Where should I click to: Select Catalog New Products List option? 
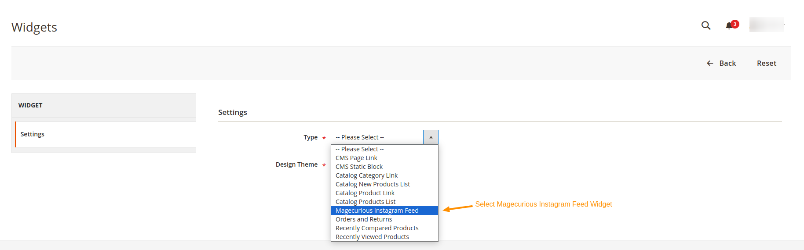point(384,184)
